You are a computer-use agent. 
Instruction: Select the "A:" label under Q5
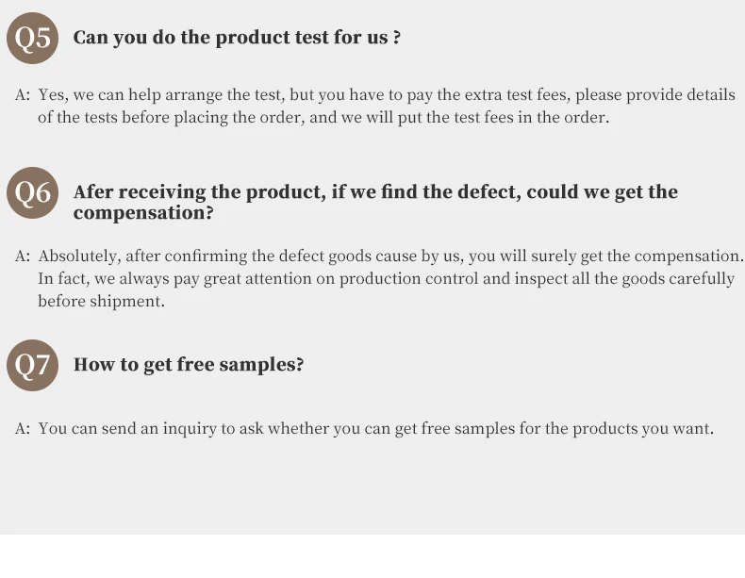point(24,95)
